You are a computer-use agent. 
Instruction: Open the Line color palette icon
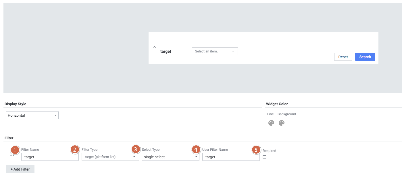click(x=271, y=123)
